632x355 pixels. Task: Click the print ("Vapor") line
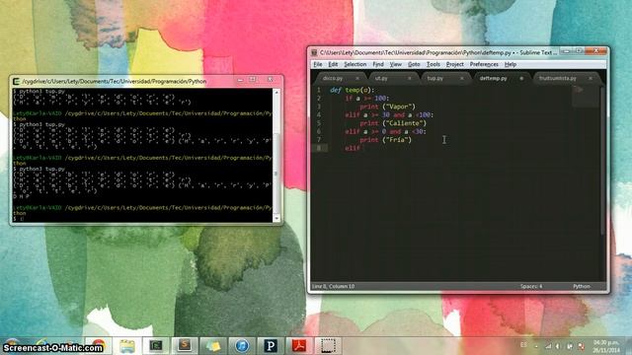(x=387, y=106)
